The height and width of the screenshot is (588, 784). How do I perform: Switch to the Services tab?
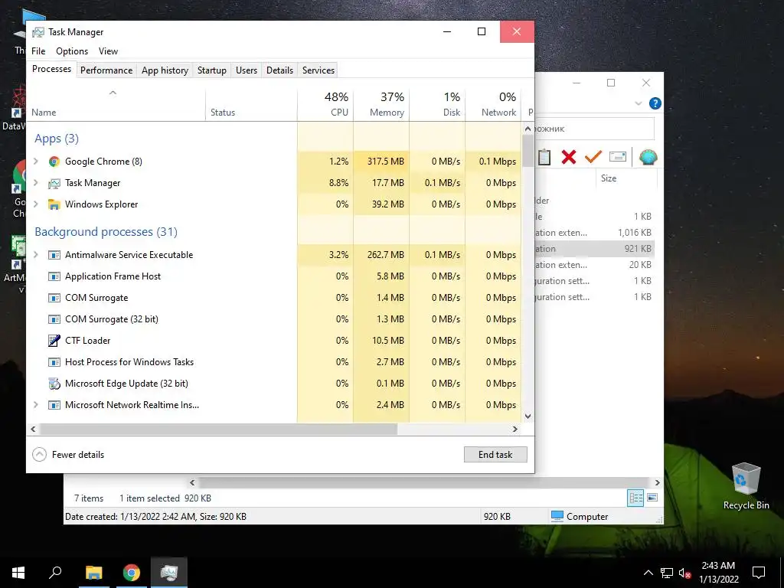pyautogui.click(x=318, y=70)
